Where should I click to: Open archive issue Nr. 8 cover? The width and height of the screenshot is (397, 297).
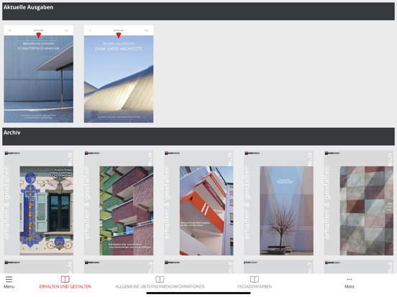(x=198, y=266)
